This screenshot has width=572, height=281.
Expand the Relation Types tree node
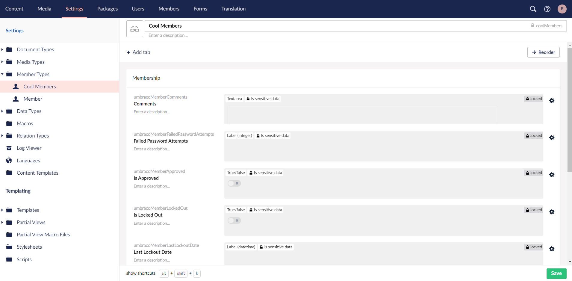[2, 136]
